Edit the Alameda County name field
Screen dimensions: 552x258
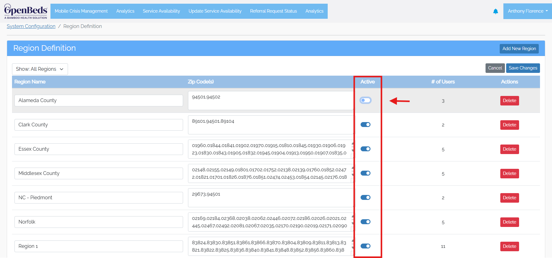tap(99, 101)
